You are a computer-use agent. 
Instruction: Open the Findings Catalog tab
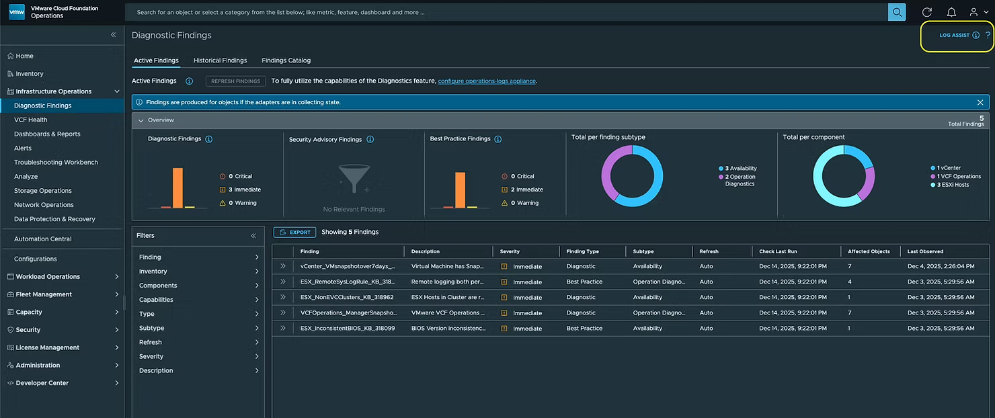pyautogui.click(x=286, y=60)
